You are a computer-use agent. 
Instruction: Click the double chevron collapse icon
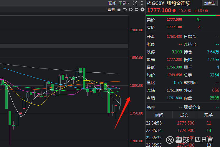(x=142, y=3)
